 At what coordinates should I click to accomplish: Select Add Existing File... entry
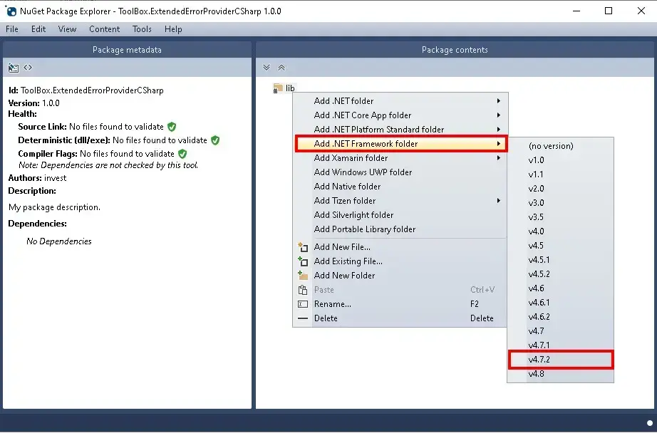[x=400, y=261]
